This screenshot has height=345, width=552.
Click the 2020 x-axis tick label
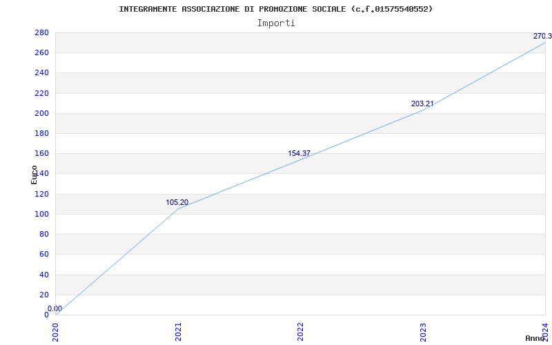(56, 332)
